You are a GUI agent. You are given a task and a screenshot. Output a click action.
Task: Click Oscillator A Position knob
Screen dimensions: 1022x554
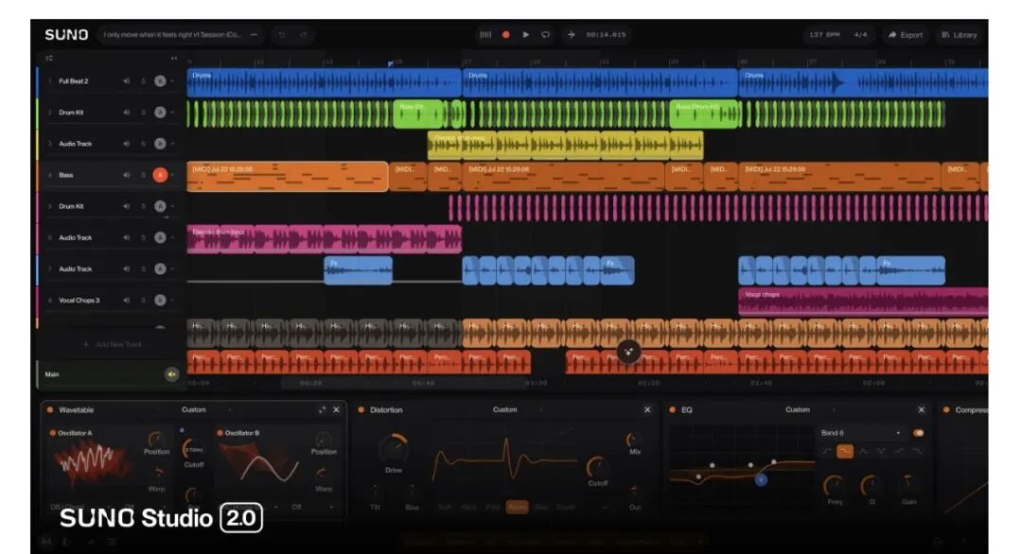[x=155, y=440]
